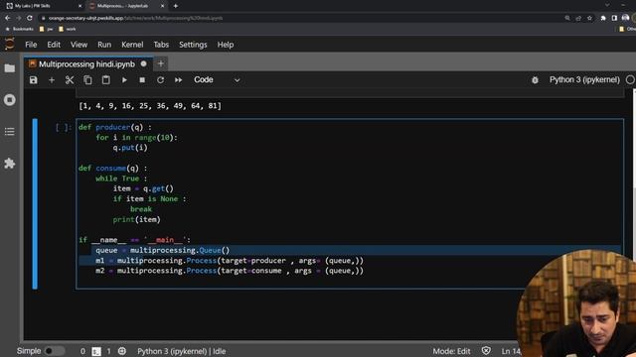Open the Extension Manager puzzle icon
The image size is (636, 357).
coord(10,163)
